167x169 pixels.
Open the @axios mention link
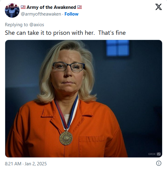point(37,25)
